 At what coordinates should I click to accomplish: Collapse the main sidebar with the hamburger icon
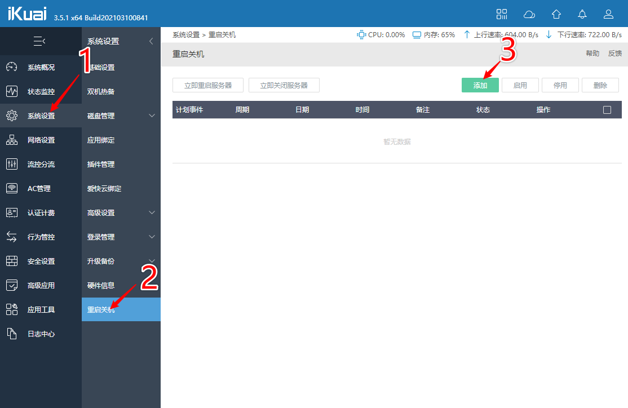[x=39, y=41]
